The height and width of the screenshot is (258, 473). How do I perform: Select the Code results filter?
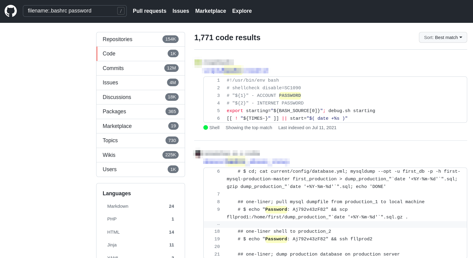pos(141,54)
